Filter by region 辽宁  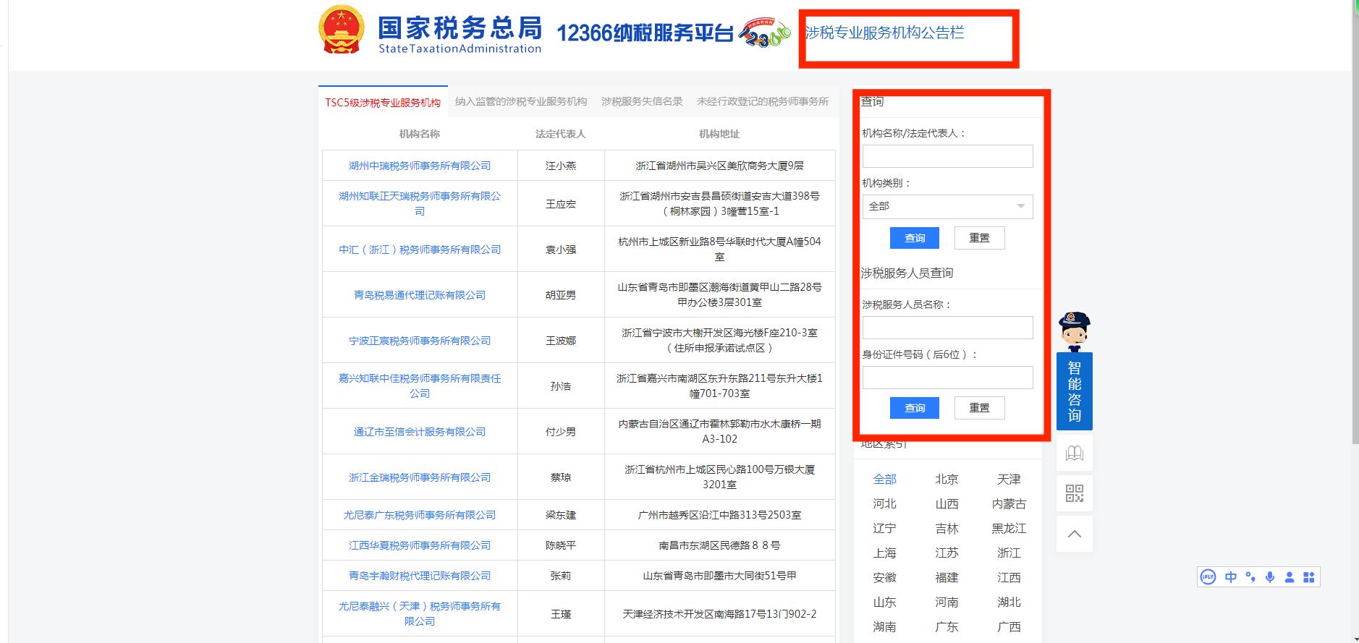(x=884, y=529)
